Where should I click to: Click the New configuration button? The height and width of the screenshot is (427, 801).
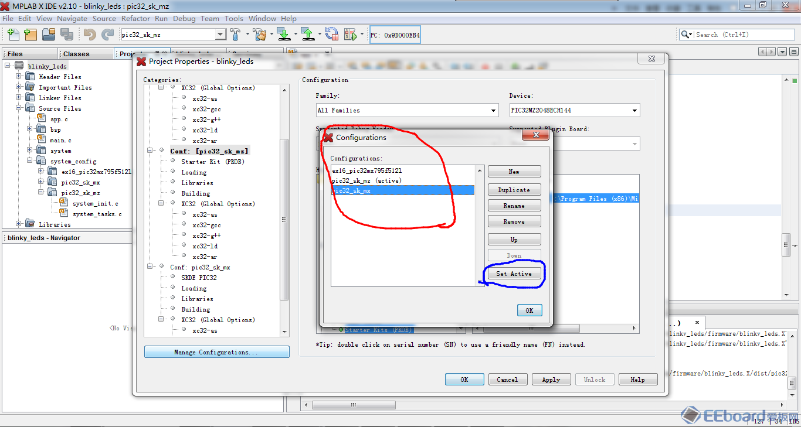(514, 172)
